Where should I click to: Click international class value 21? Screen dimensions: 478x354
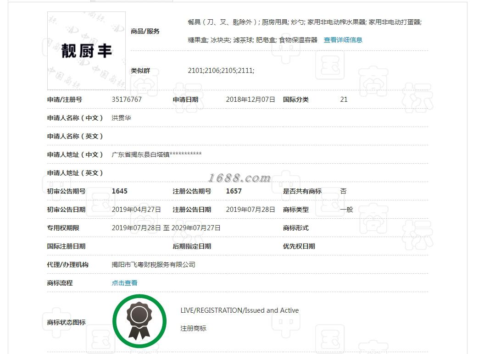coord(344,100)
